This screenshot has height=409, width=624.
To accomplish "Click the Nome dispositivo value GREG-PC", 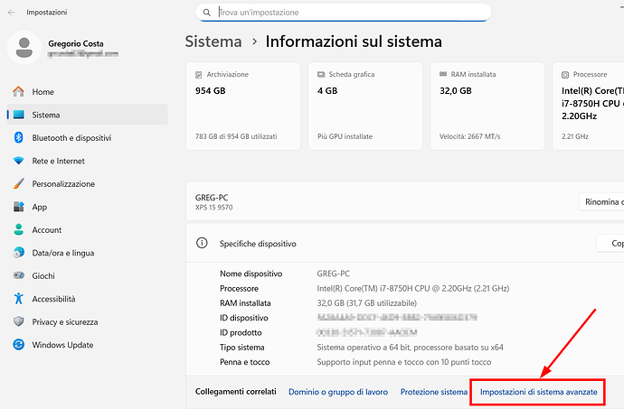I will (x=333, y=274).
